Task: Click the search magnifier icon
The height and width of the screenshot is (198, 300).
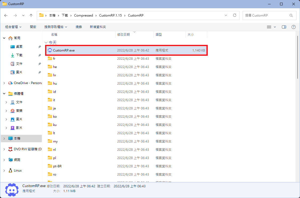Action: tap(291, 15)
